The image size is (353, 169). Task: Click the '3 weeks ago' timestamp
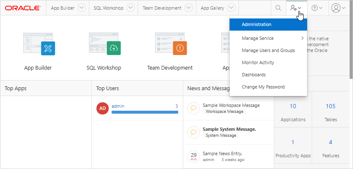click(233, 160)
